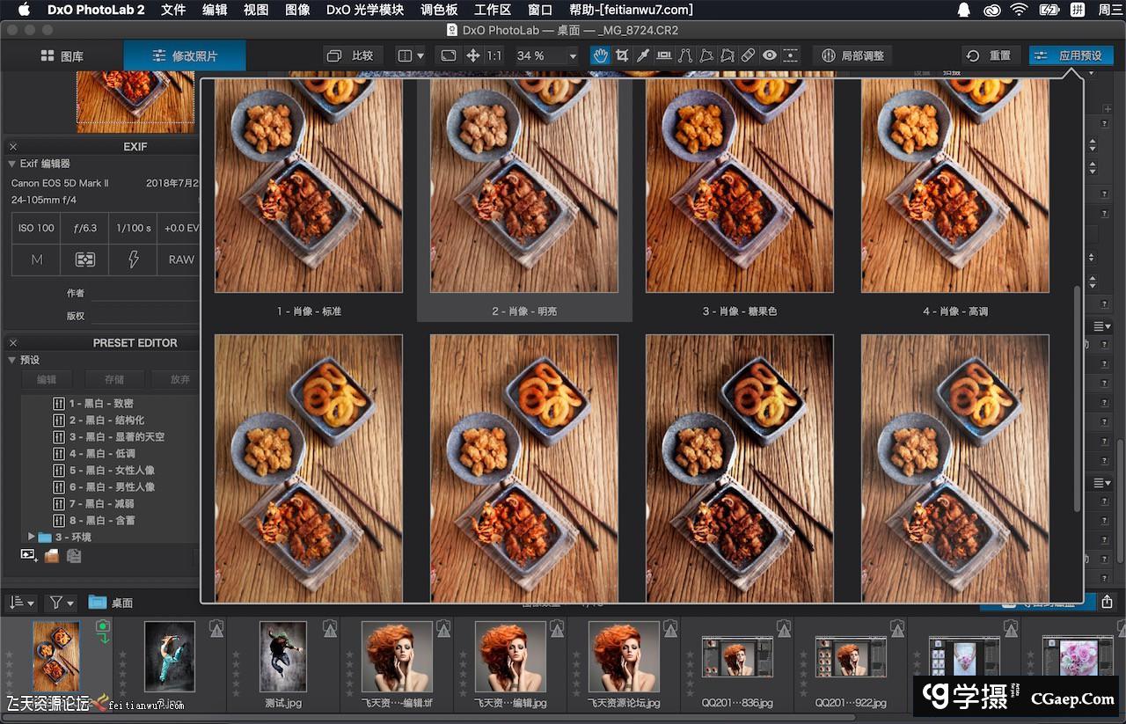Click the share export icon
This screenshot has height=724, width=1126.
(1108, 602)
